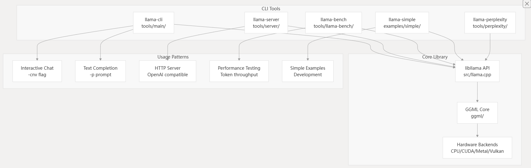Click the arrow from libllama API to GGML Core
531x168 pixels.
[x=477, y=92]
